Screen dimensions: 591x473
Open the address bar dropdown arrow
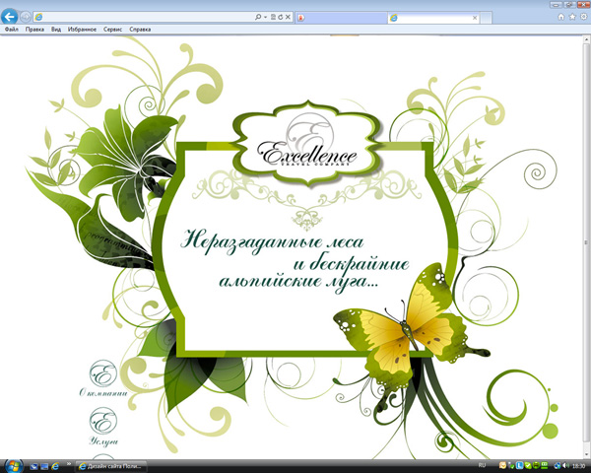point(265,17)
